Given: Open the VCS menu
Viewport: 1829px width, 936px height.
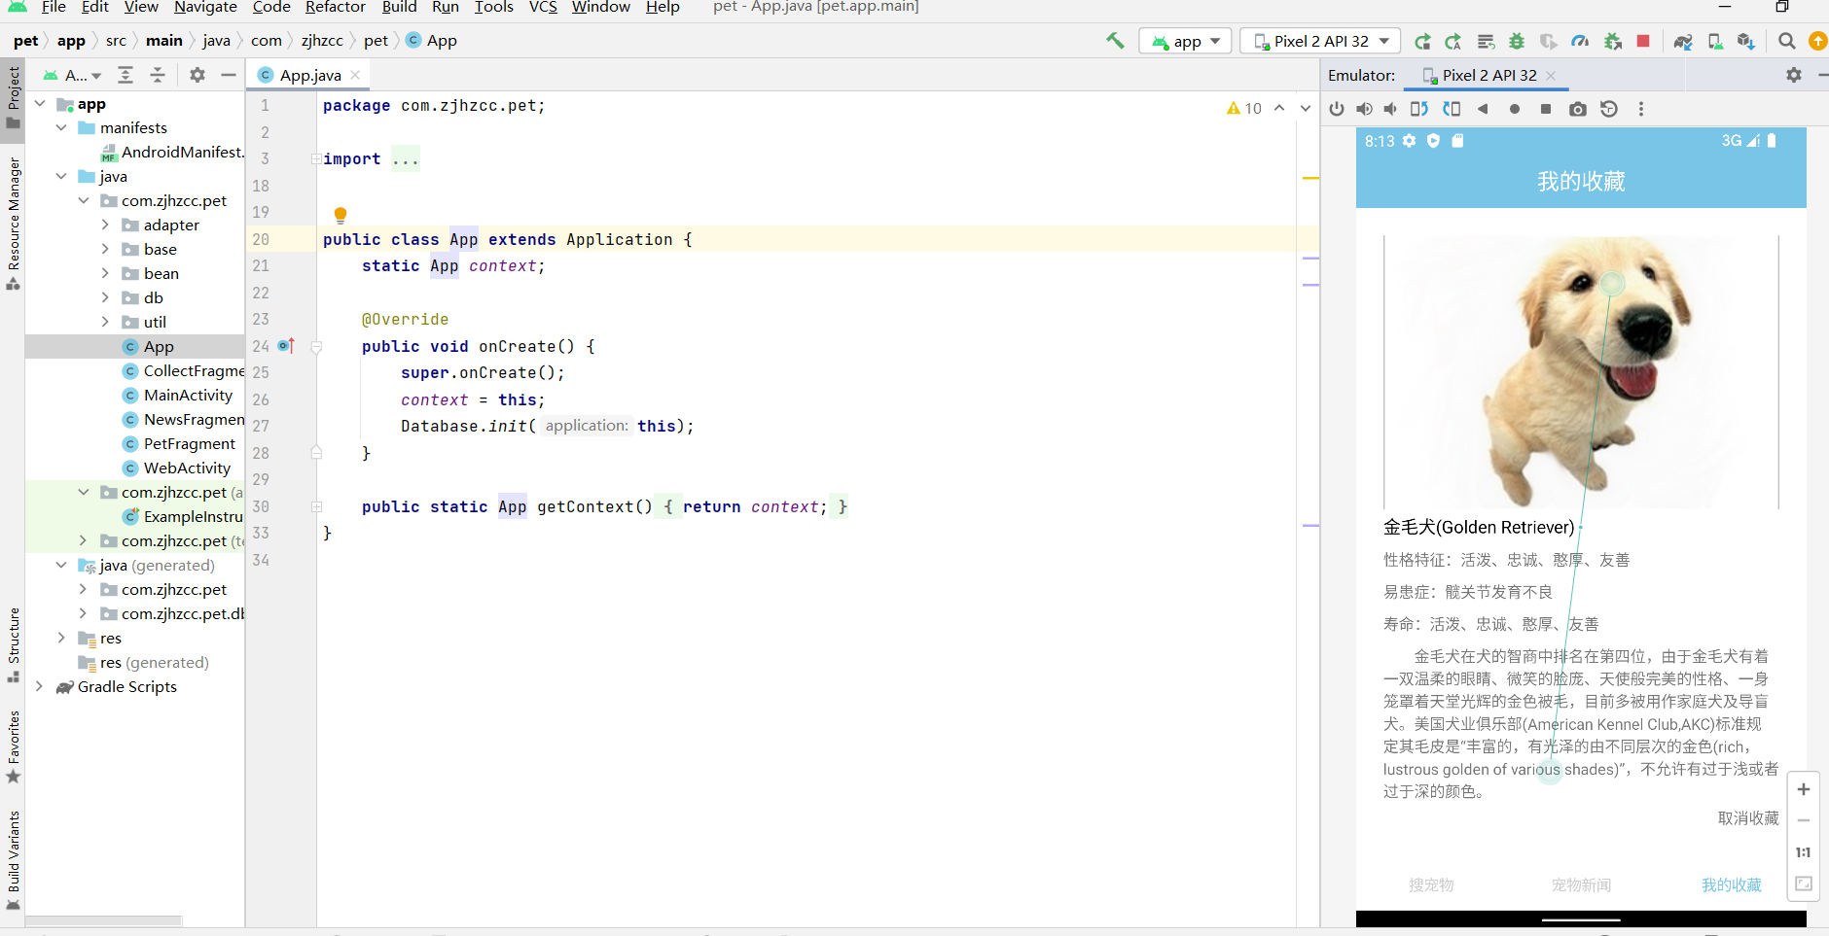Looking at the screenshot, I should tap(543, 8).
